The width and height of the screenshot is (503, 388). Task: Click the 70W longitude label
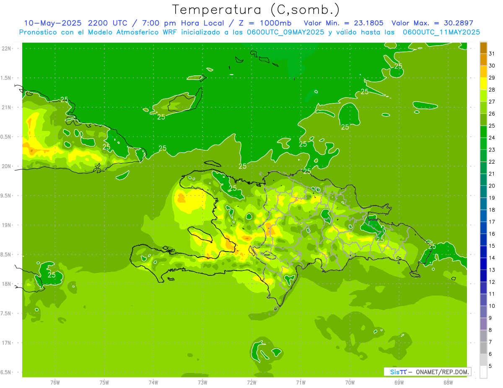[350, 382]
